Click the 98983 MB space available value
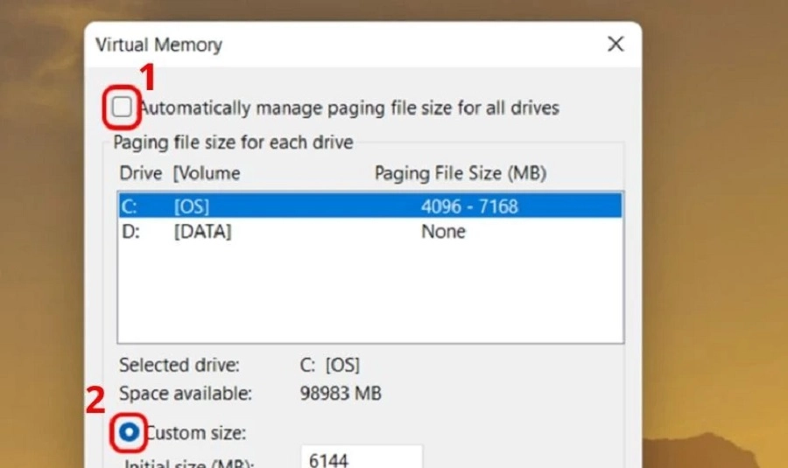This screenshot has height=468, width=788. click(x=341, y=394)
